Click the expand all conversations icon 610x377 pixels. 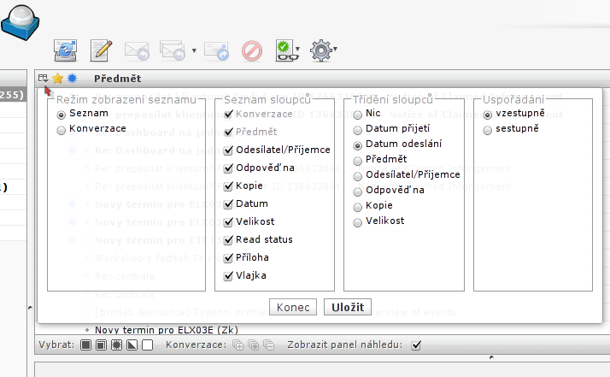point(238,345)
